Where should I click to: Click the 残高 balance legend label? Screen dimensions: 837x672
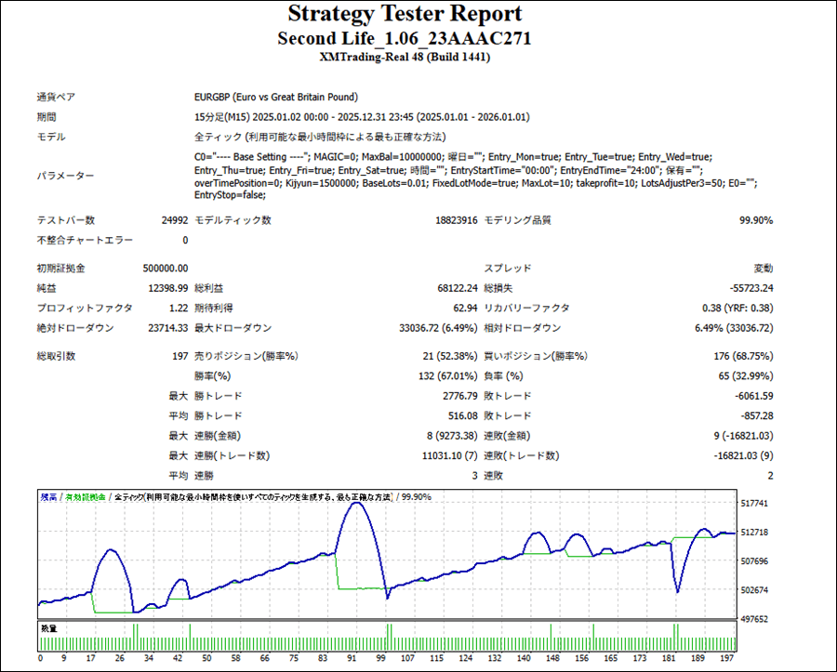48,498
